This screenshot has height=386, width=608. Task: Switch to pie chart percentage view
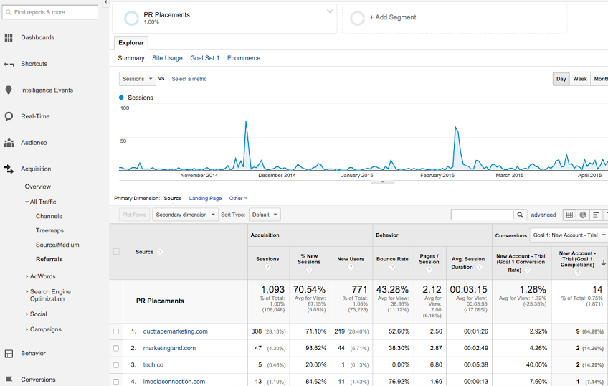583,215
